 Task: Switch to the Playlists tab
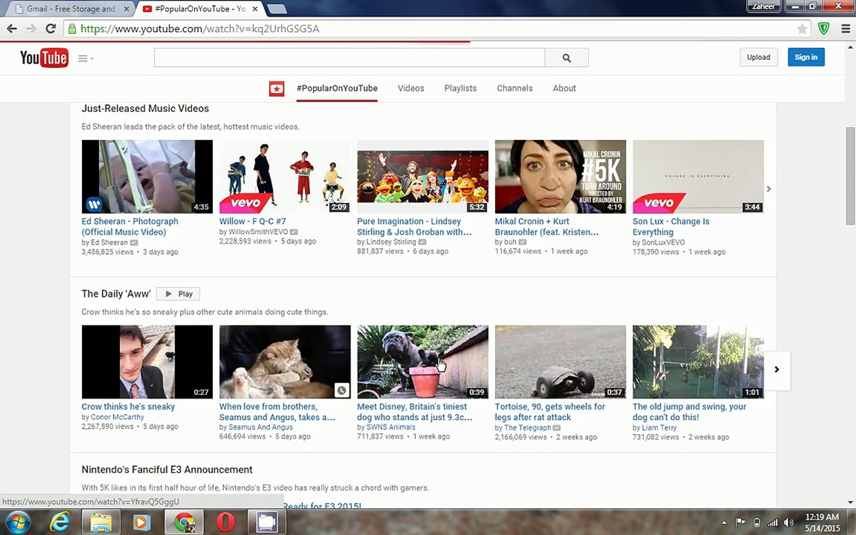point(460,88)
